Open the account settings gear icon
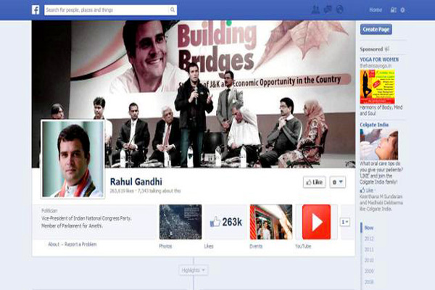Image resolution: width=435 pixels, height=290 pixels. pyautogui.click(x=404, y=10)
